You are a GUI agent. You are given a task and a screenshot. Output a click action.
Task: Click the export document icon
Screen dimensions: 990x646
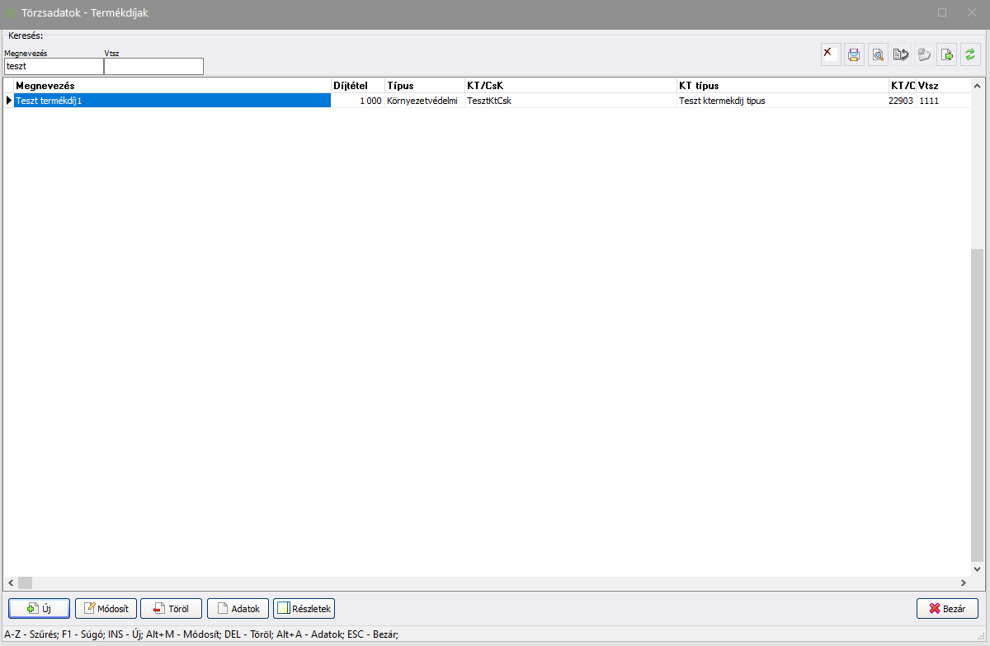pos(947,54)
